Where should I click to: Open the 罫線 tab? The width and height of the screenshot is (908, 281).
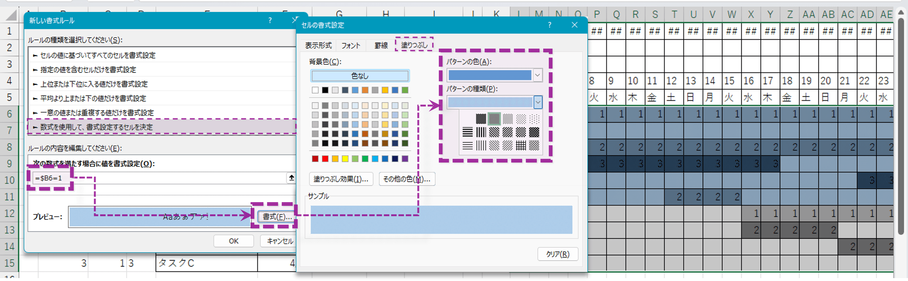[x=381, y=45]
